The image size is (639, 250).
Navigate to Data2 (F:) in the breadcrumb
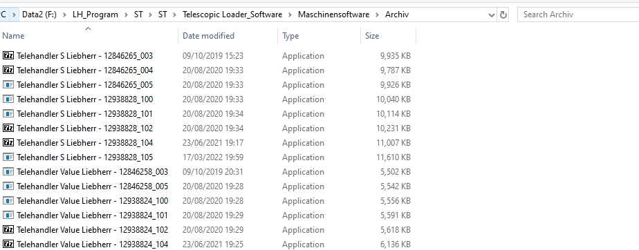pos(39,15)
